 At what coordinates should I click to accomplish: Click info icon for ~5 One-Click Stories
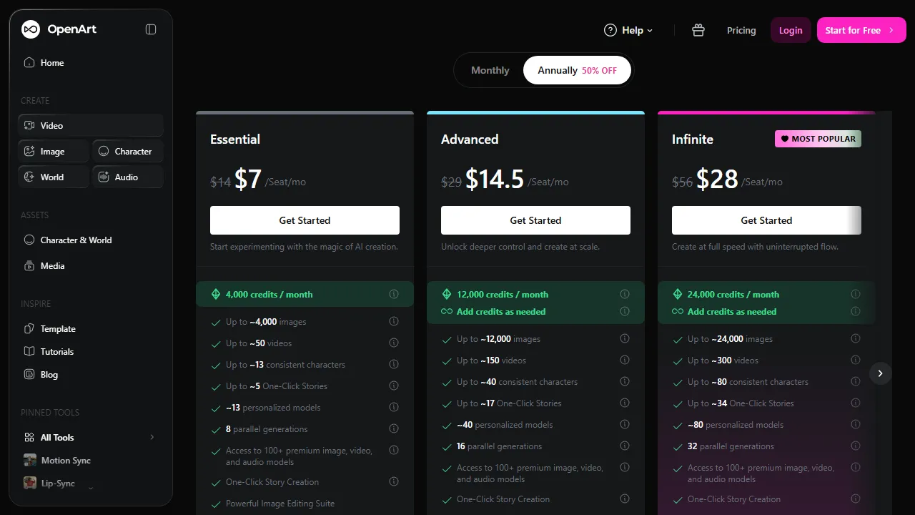394,386
